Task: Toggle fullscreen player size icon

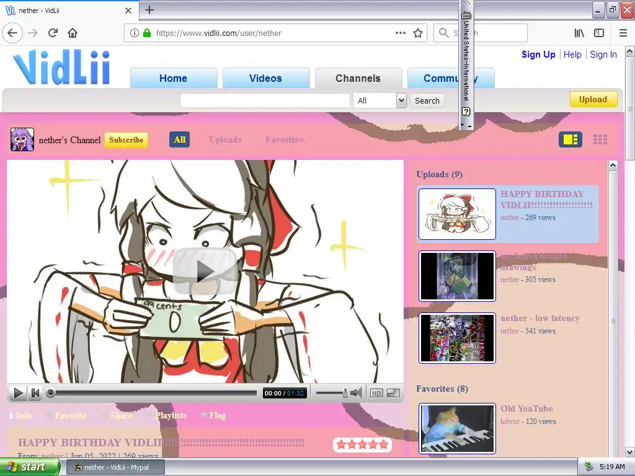Action: [393, 392]
